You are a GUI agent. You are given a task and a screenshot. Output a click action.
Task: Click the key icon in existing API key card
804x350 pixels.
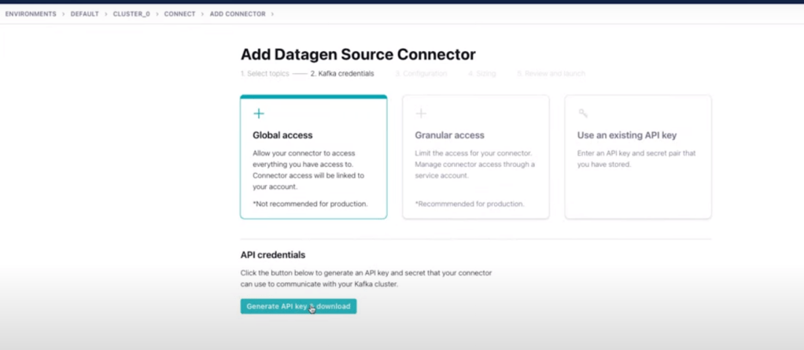pyautogui.click(x=583, y=114)
